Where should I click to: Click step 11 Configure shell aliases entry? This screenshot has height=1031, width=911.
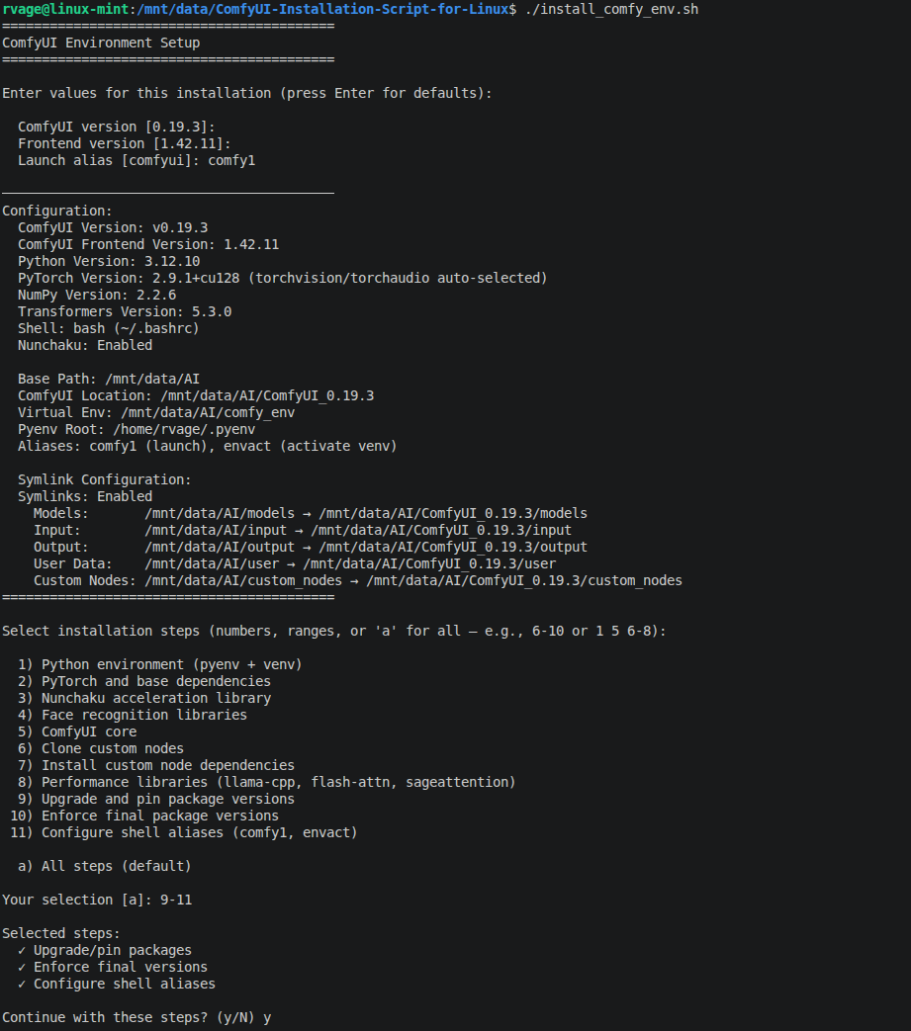(x=184, y=833)
